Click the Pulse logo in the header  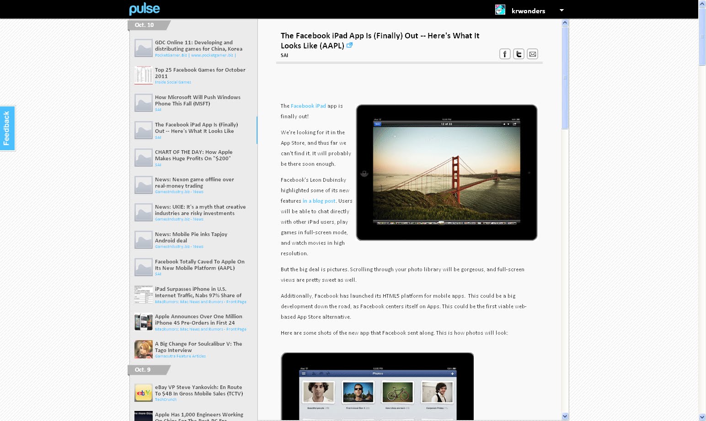[144, 9]
